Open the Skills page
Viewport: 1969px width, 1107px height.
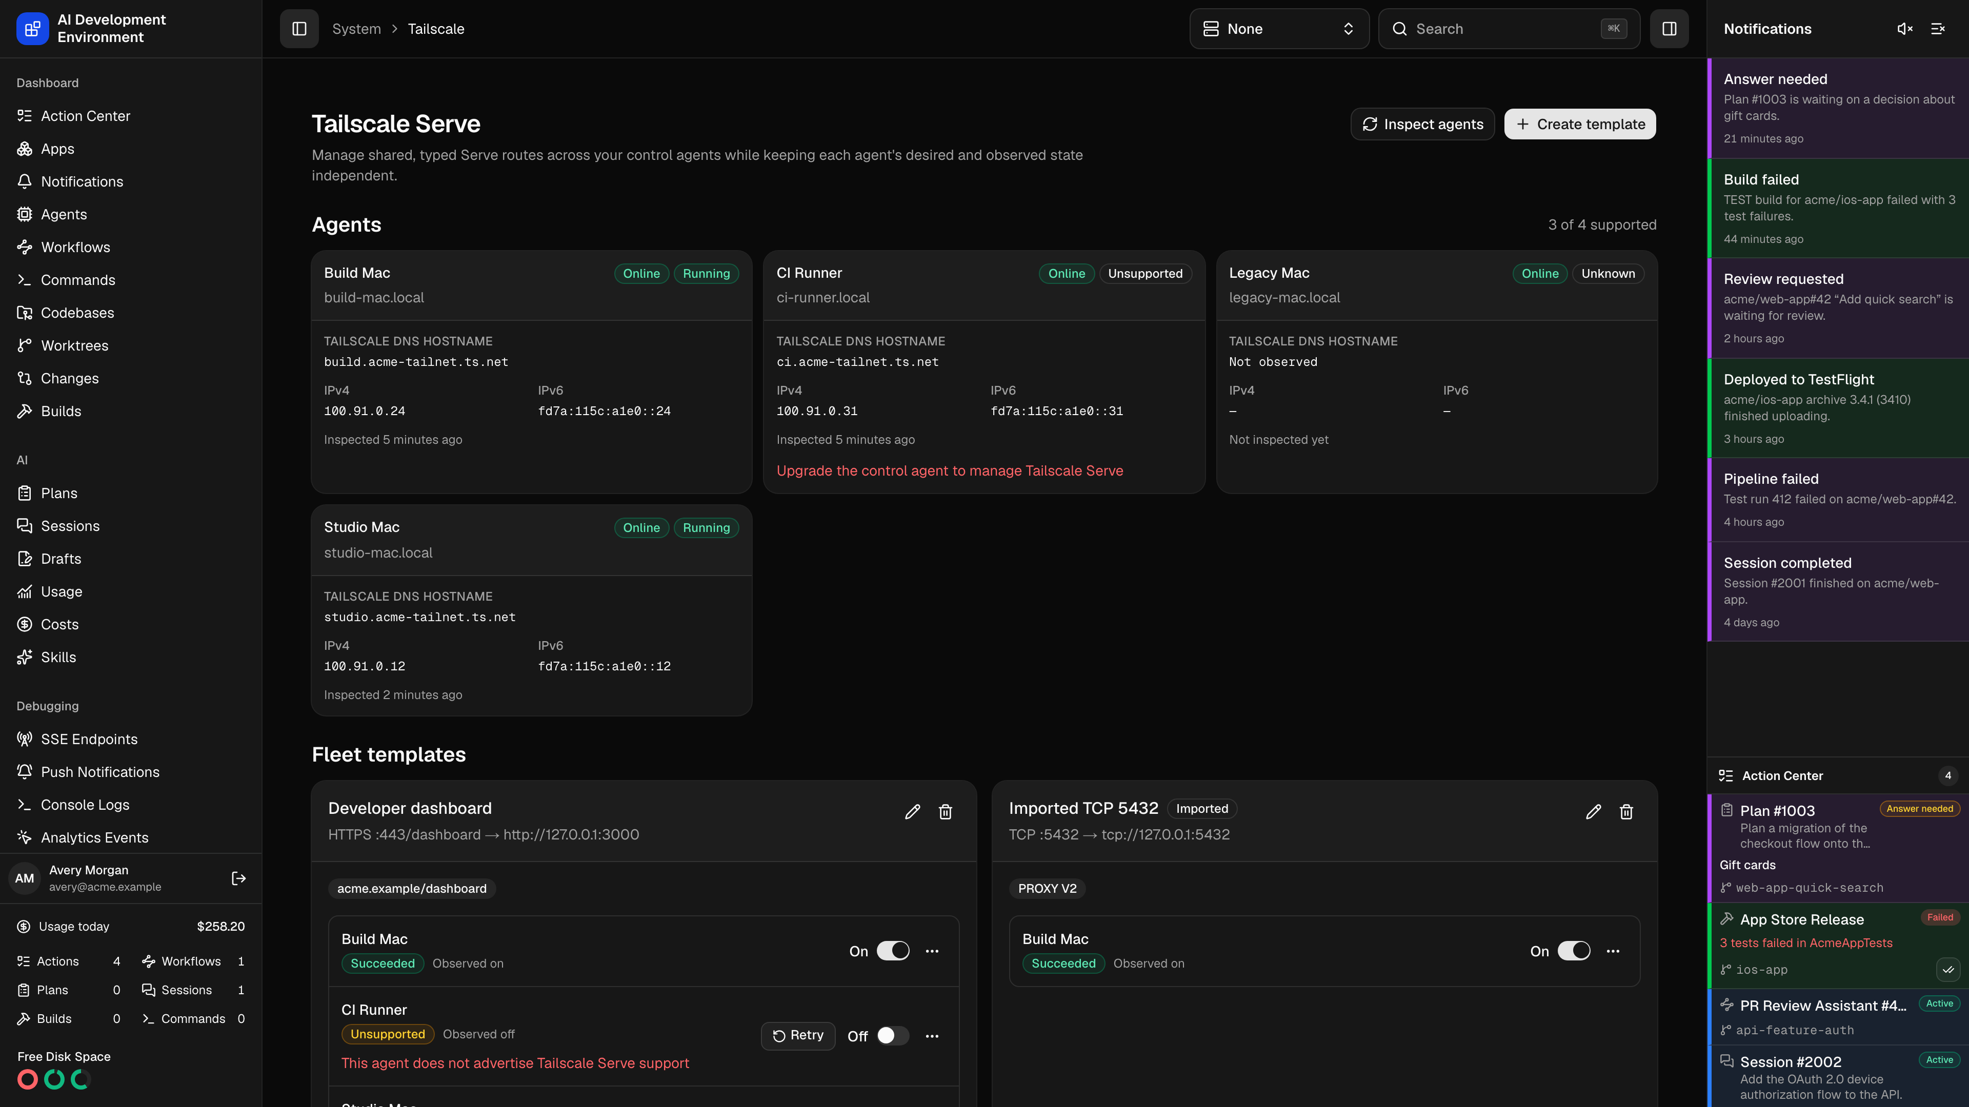click(131, 657)
